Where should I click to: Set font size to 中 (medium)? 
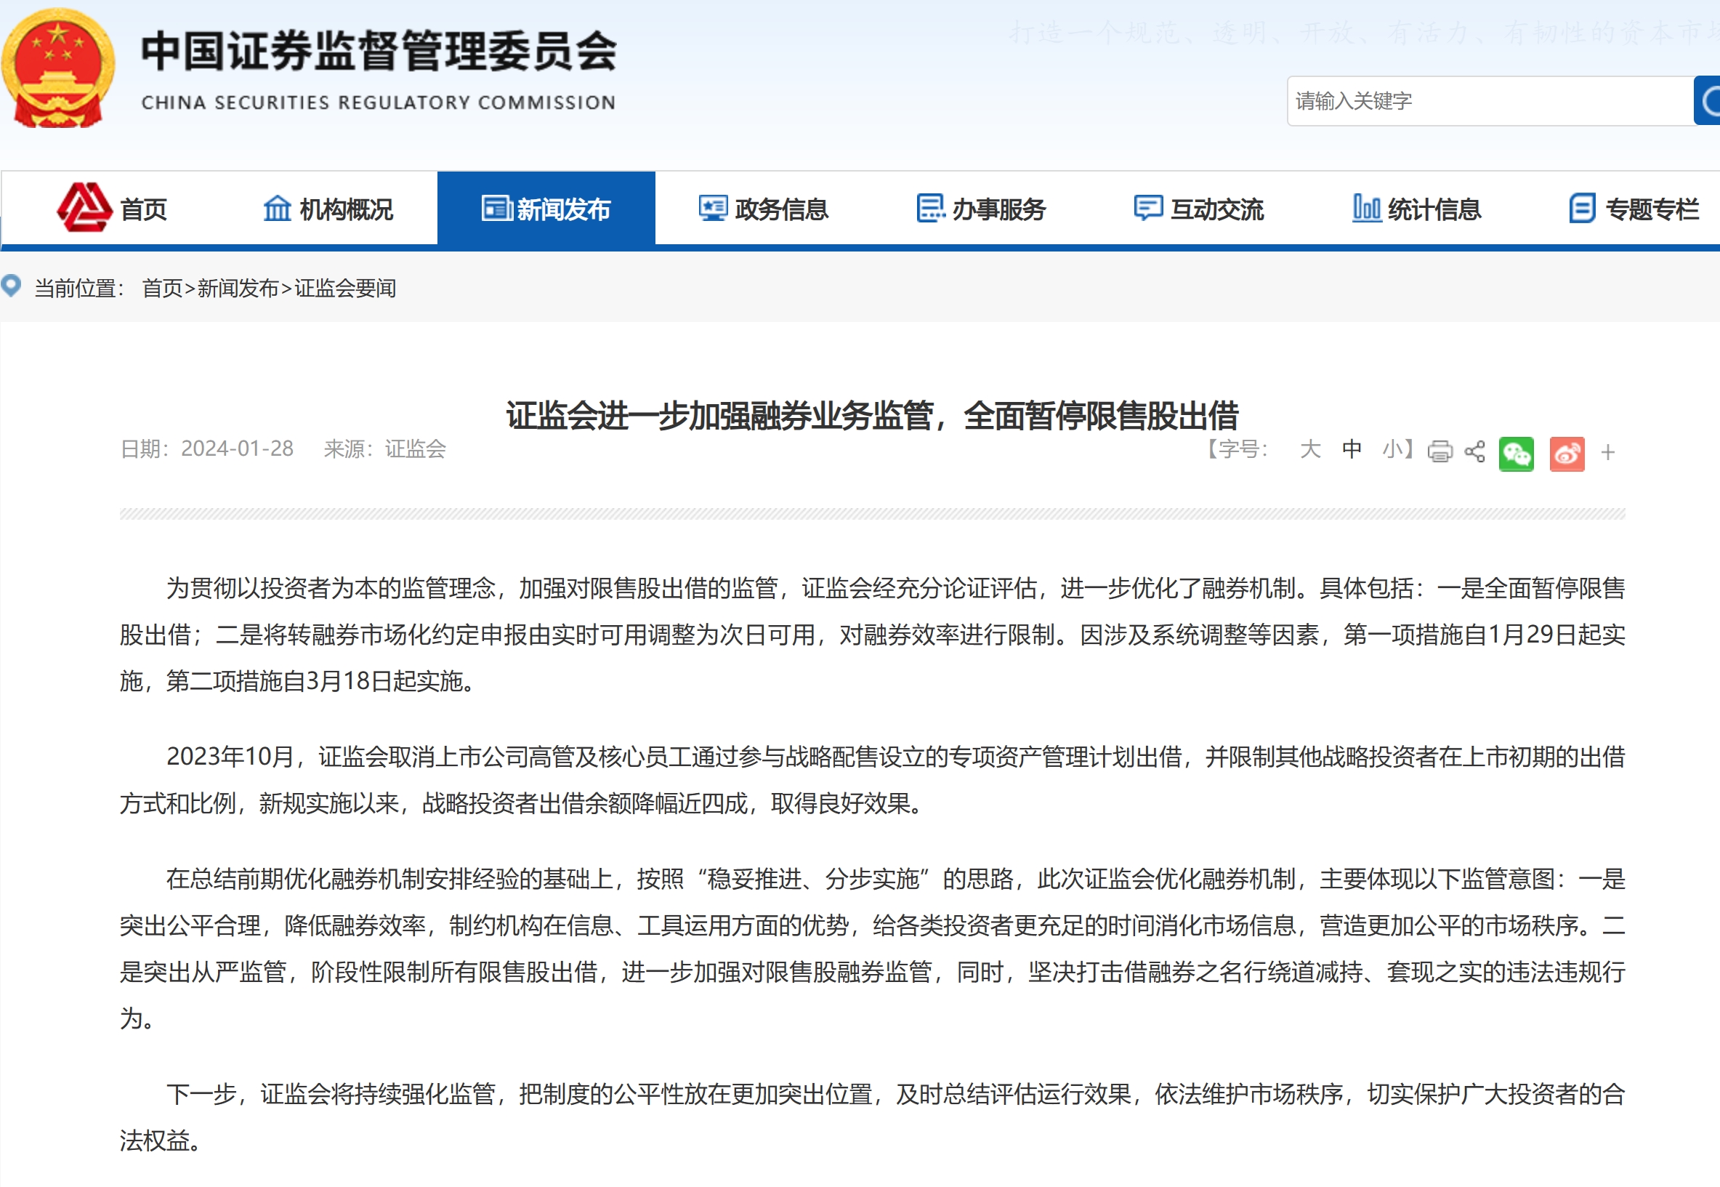(x=1352, y=449)
